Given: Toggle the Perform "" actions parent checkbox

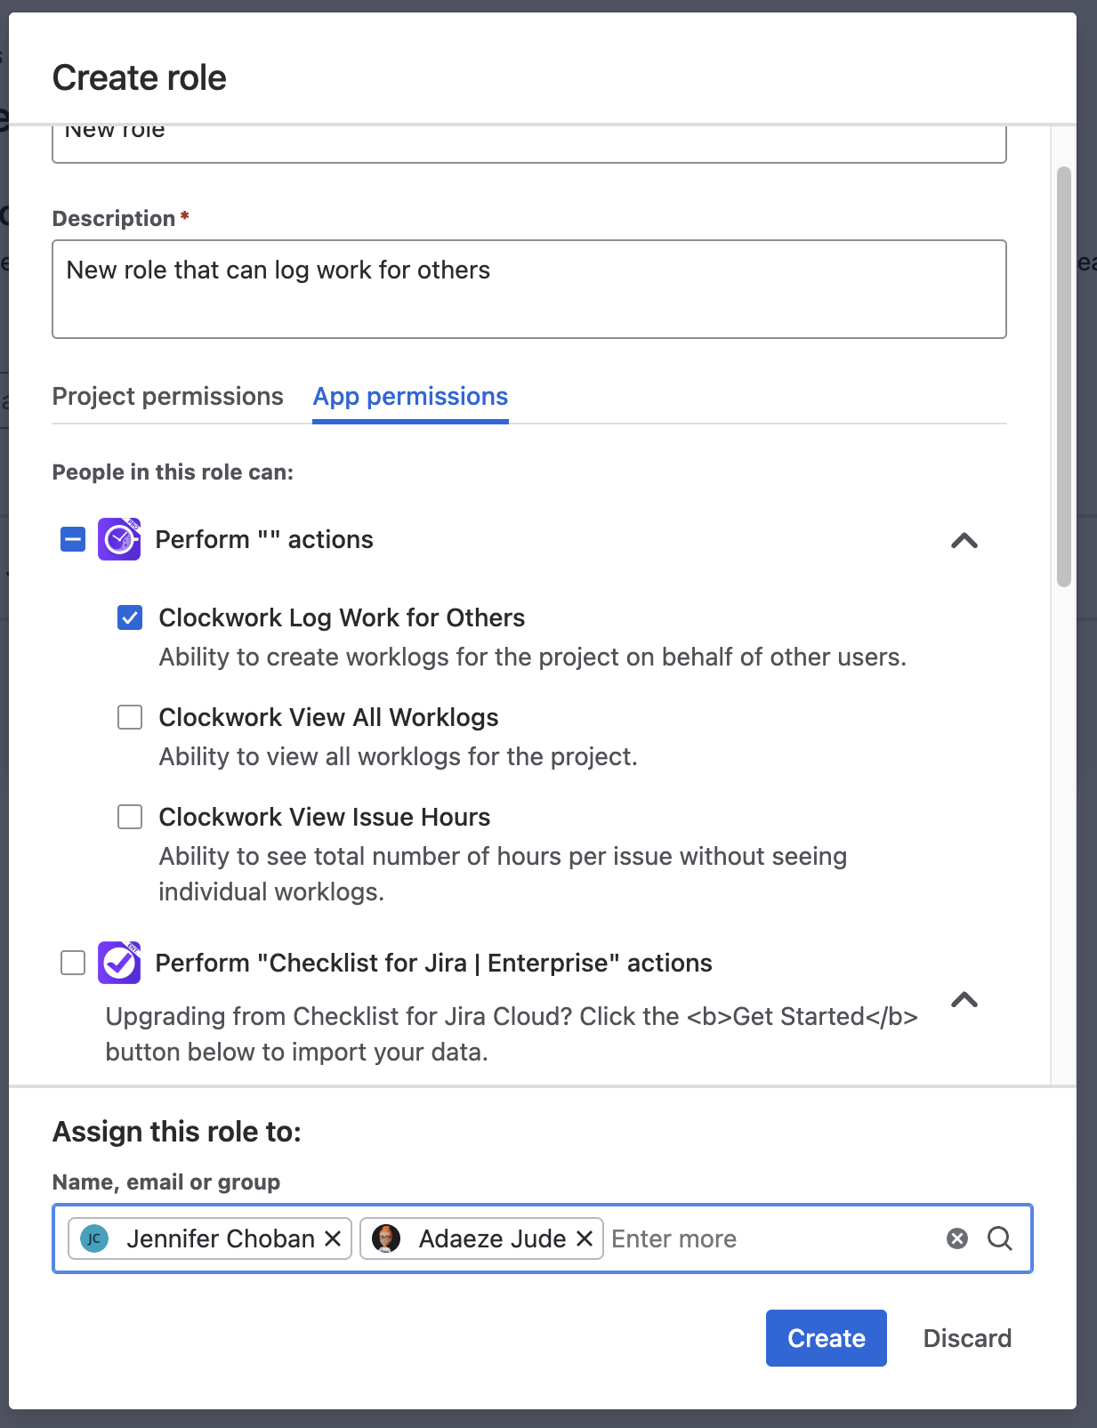Looking at the screenshot, I should pos(73,539).
